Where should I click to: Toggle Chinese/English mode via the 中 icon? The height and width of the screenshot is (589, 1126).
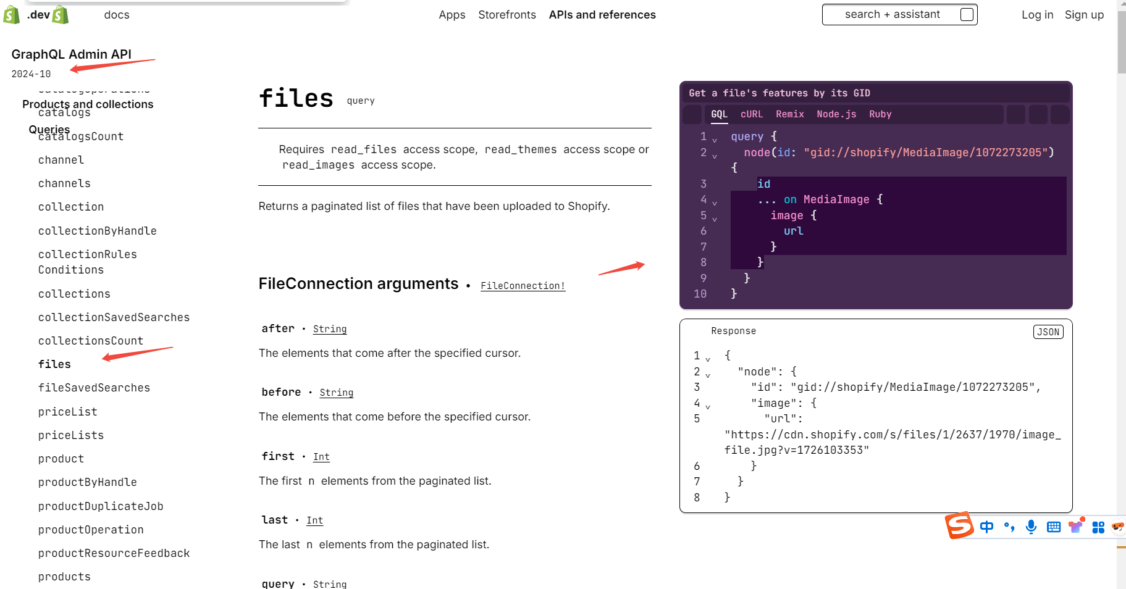tap(987, 527)
